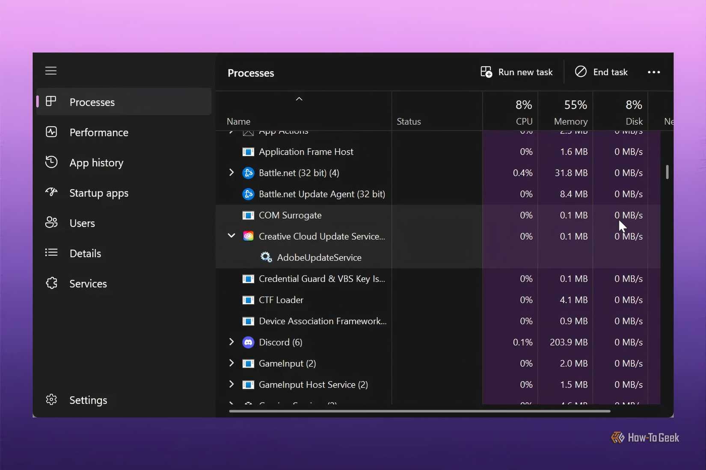Image resolution: width=706 pixels, height=470 pixels.
Task: Click the AdobeUpdateService gear icon
Action: [266, 257]
